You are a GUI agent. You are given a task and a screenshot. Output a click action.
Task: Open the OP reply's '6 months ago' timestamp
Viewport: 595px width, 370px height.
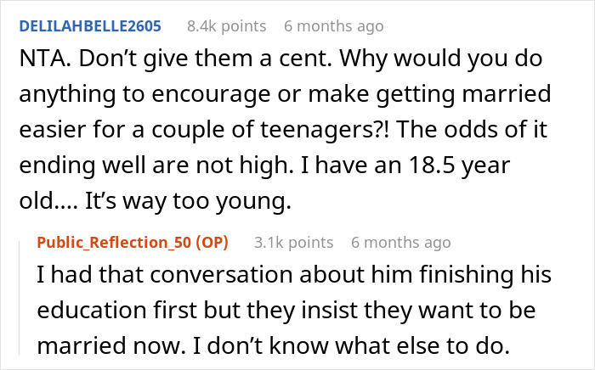(x=401, y=242)
